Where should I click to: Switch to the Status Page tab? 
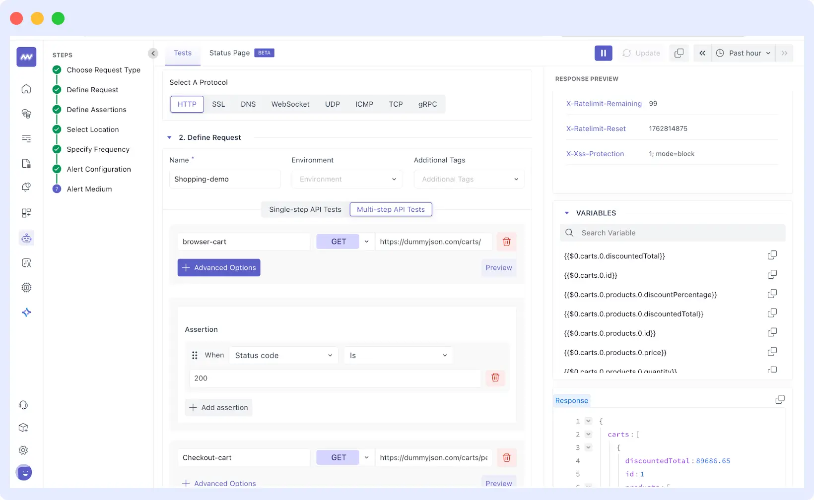pos(229,53)
